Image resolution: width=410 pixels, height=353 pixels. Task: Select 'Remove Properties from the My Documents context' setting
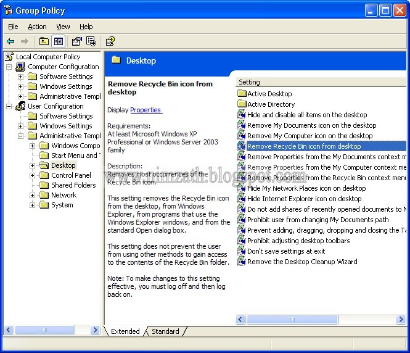click(327, 157)
